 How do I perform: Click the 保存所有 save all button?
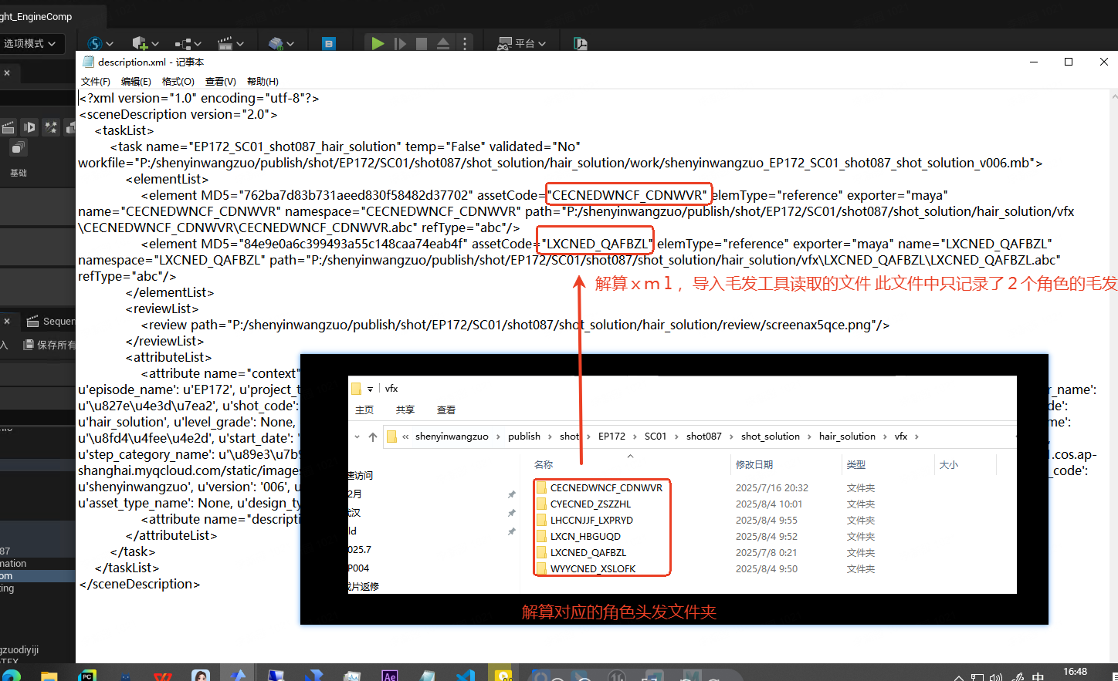(49, 345)
